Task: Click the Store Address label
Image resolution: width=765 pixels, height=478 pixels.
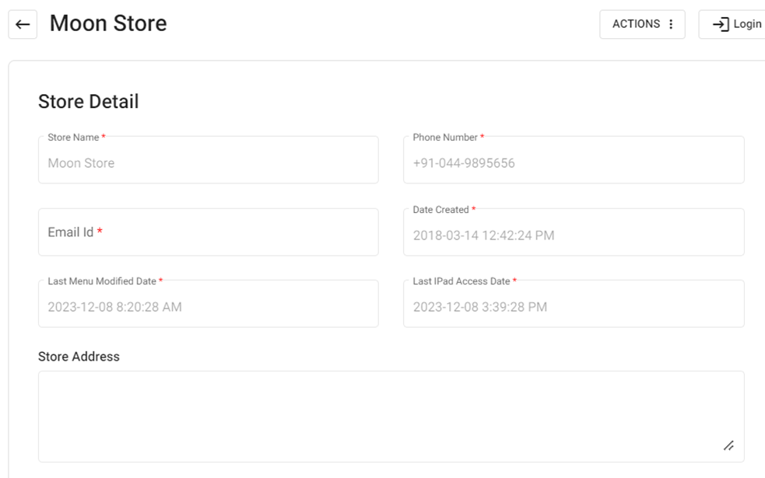Action: [x=79, y=357]
